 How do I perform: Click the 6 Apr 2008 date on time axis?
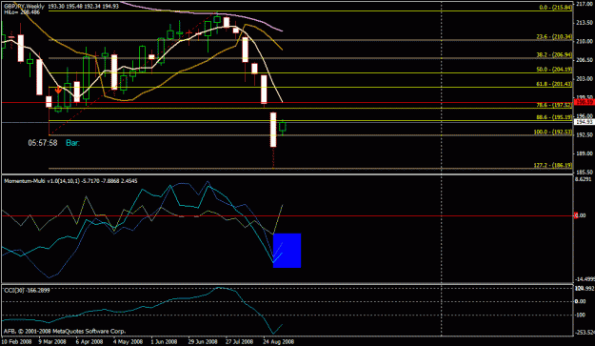(89, 341)
